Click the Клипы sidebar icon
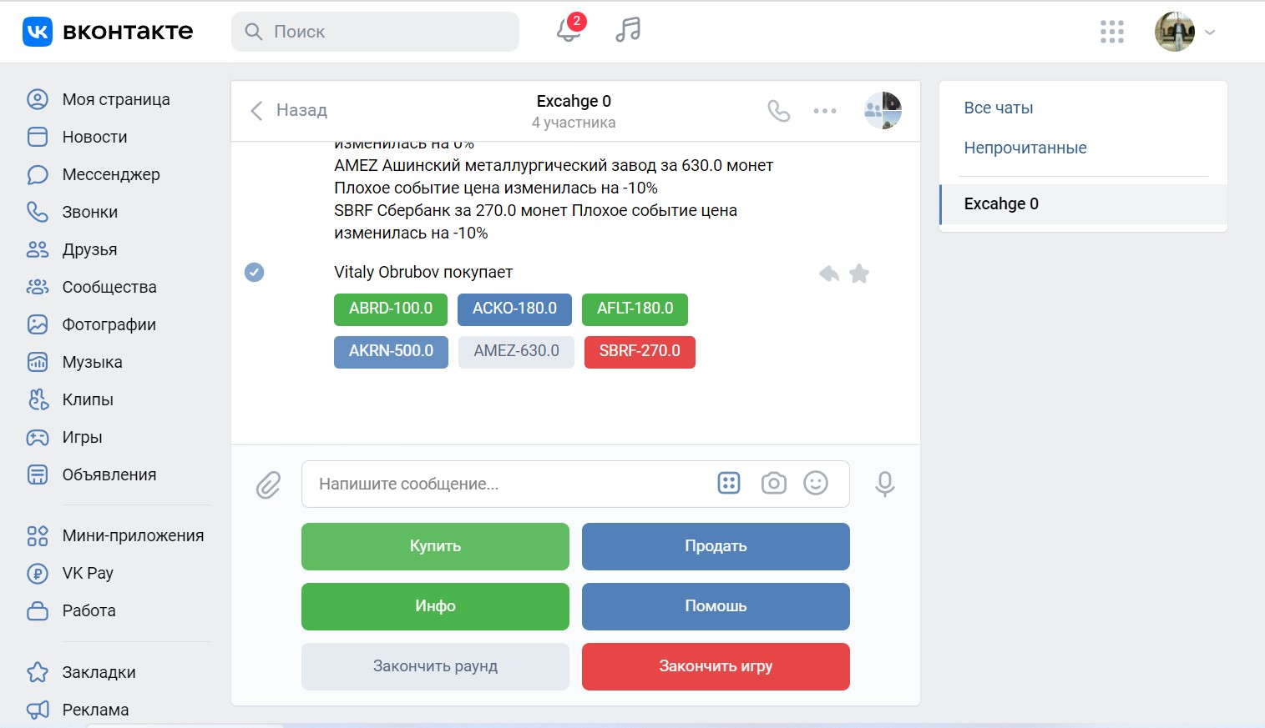 (38, 399)
